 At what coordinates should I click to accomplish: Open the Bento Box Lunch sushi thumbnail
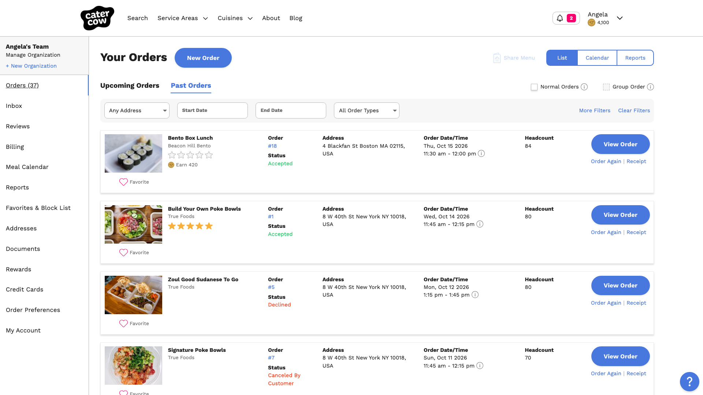tap(133, 154)
